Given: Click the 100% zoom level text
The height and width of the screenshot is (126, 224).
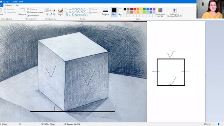Looking at the screenshot, I should point(205,124).
